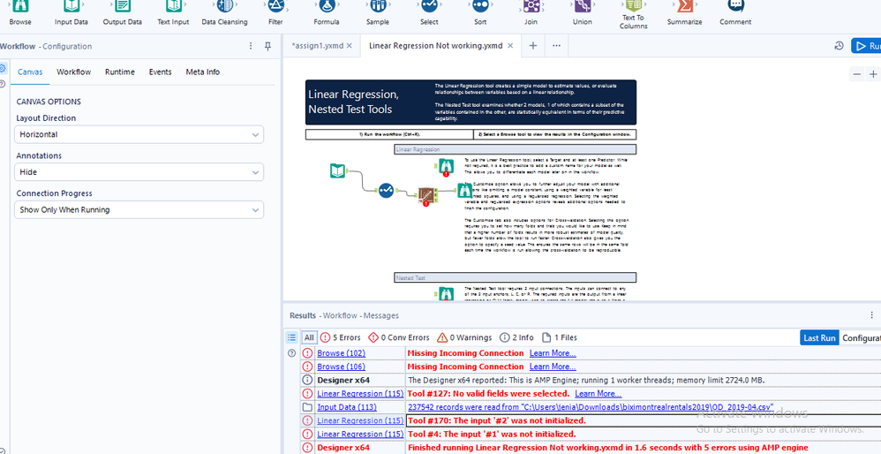Toggle the 1 Files filter

560,337
